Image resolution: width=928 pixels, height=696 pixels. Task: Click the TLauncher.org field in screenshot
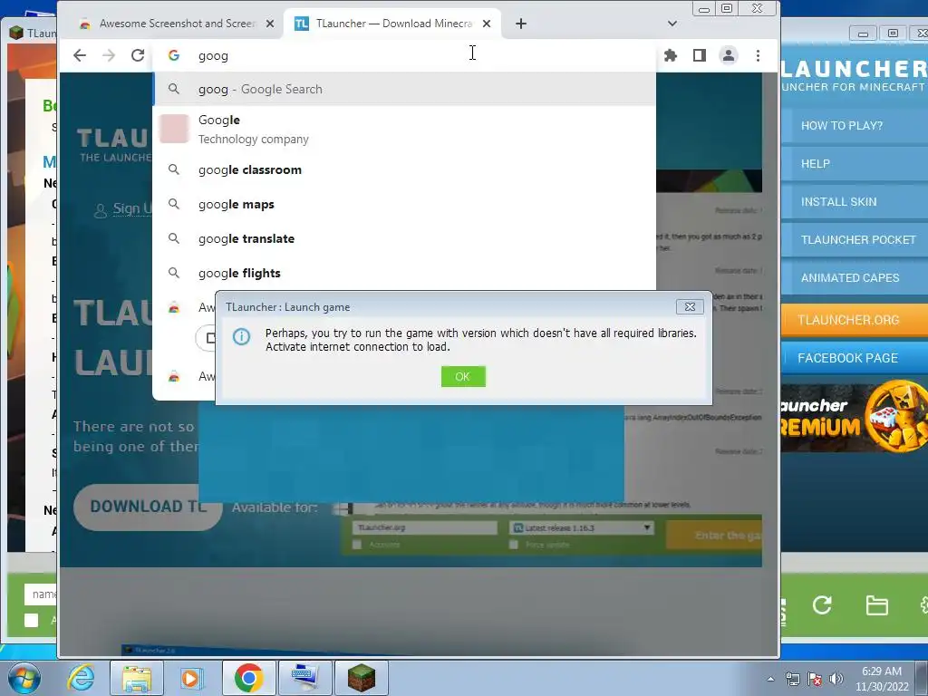pos(424,527)
